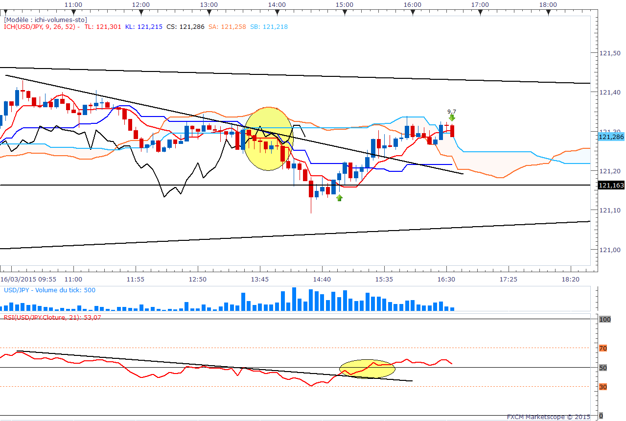The image size is (626, 421).
Task: Click the RSI(USD/JPY.Cloture, 21) indicator label
Action: click(59, 317)
